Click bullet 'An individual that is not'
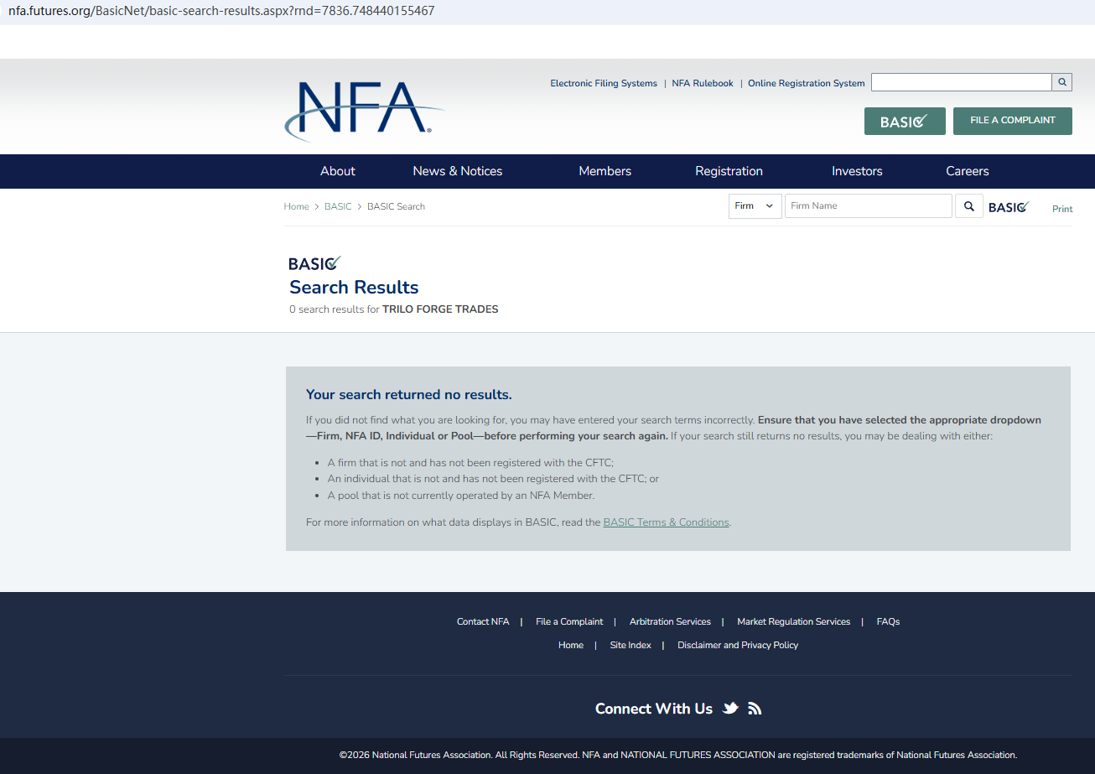 (x=493, y=479)
